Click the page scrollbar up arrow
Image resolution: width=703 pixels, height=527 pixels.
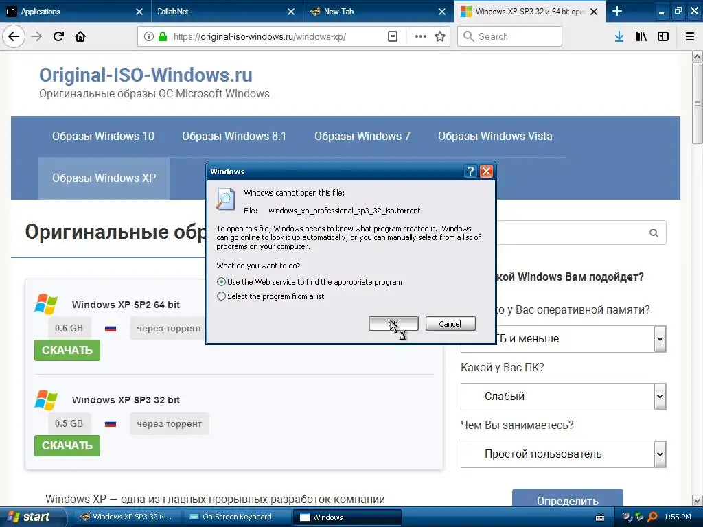coord(697,56)
